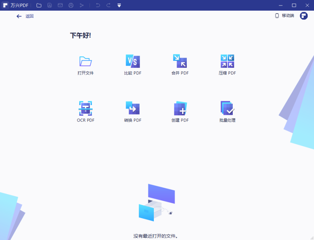Image resolution: width=314 pixels, height=240 pixels.
Task: Click the empty recent files illustration
Action: (157, 204)
